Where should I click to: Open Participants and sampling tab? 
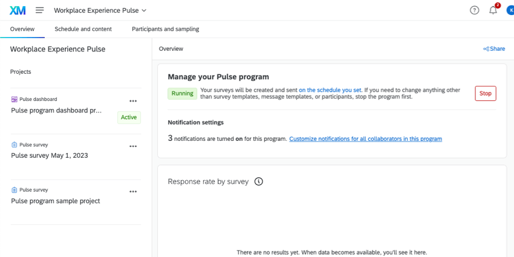[x=165, y=29]
